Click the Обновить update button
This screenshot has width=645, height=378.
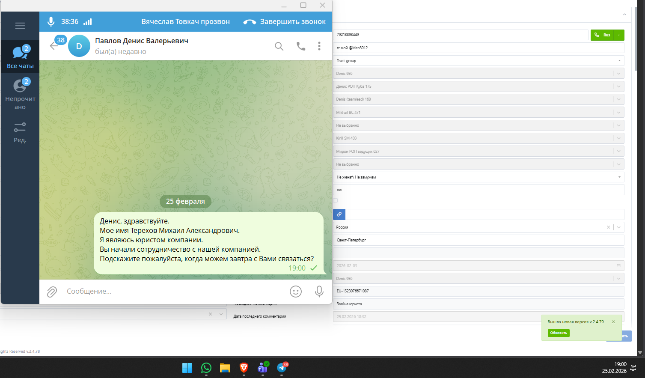(559, 333)
